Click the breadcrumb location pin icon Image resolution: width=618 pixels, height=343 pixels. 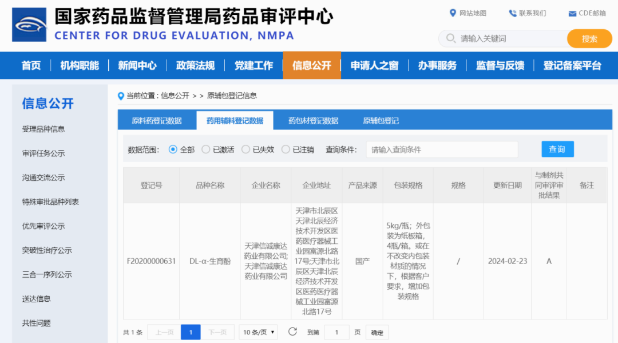coord(120,96)
